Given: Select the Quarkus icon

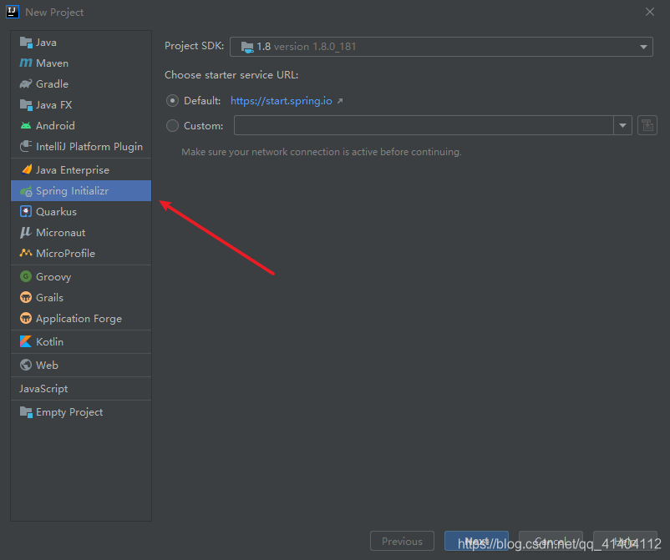Looking at the screenshot, I should click(26, 211).
